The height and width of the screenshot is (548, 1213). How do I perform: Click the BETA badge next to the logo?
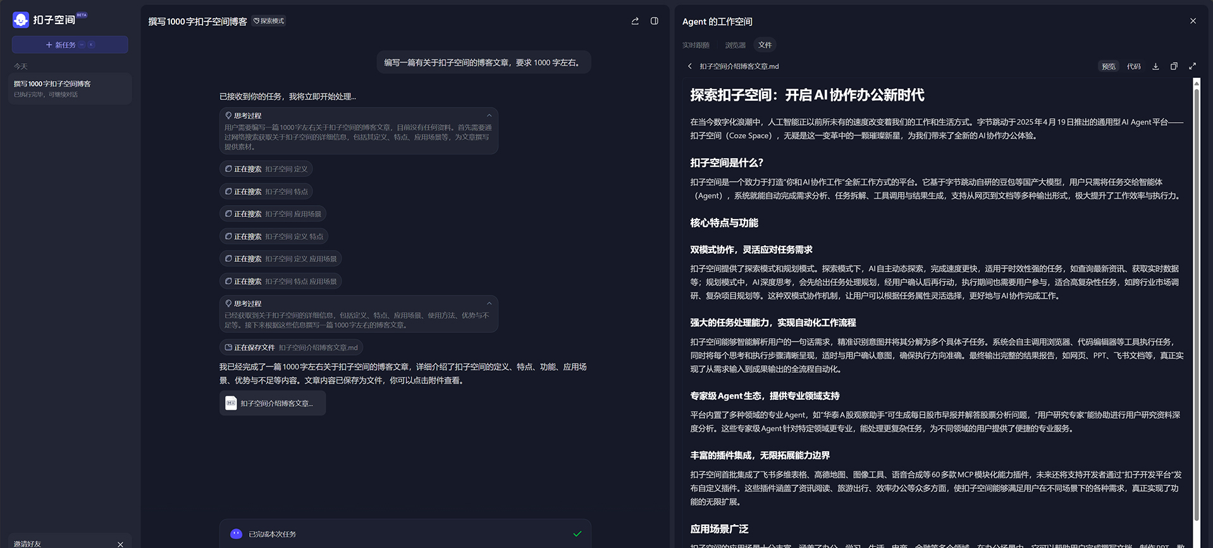82,15
